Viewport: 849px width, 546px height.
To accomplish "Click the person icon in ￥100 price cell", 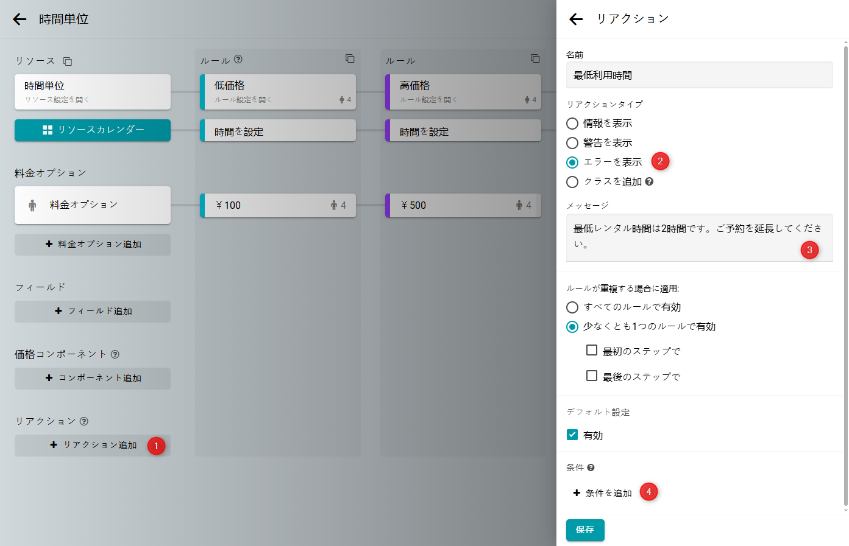I will click(334, 206).
